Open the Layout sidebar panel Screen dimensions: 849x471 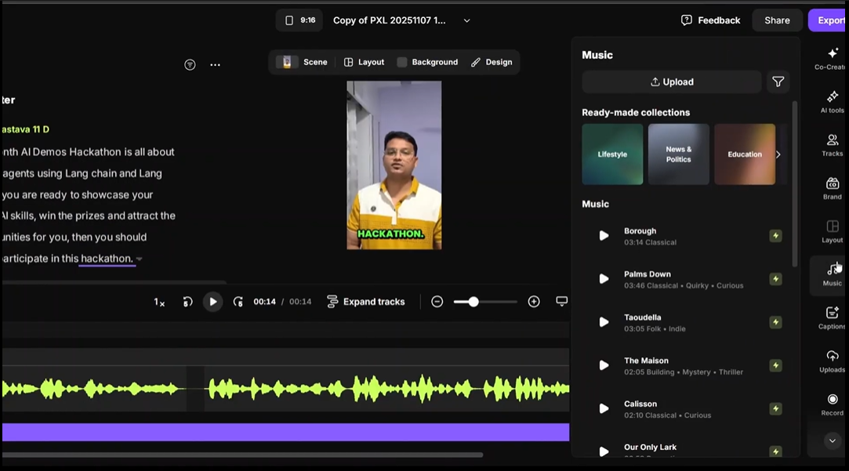tap(833, 232)
